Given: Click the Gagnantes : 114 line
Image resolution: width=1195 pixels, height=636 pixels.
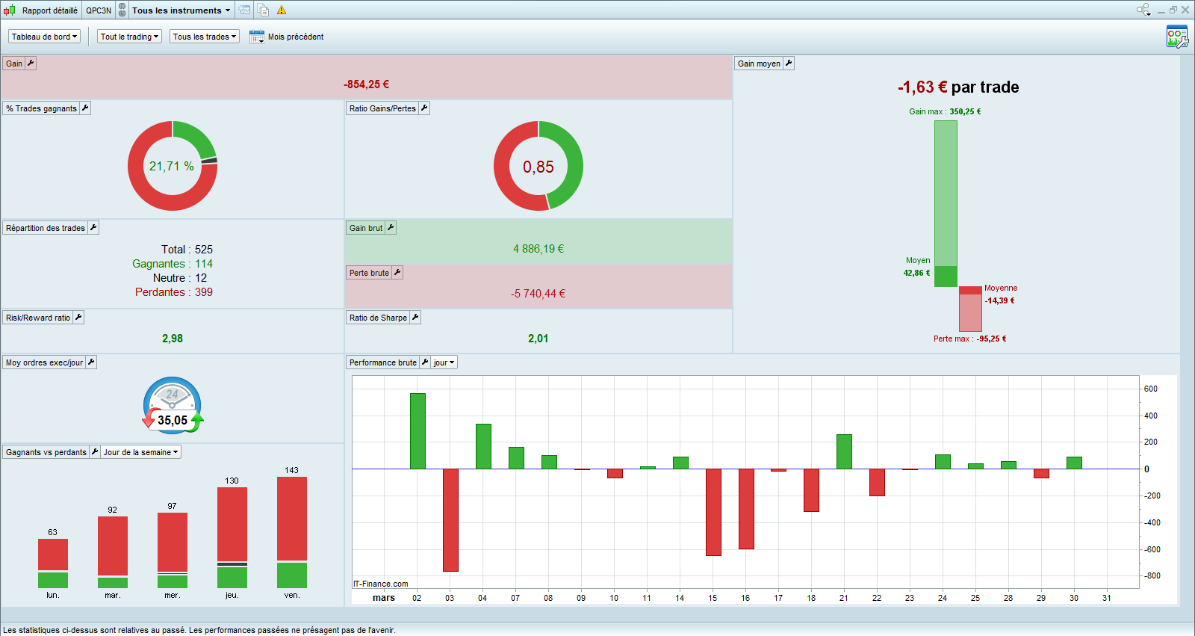Looking at the screenshot, I should (173, 264).
